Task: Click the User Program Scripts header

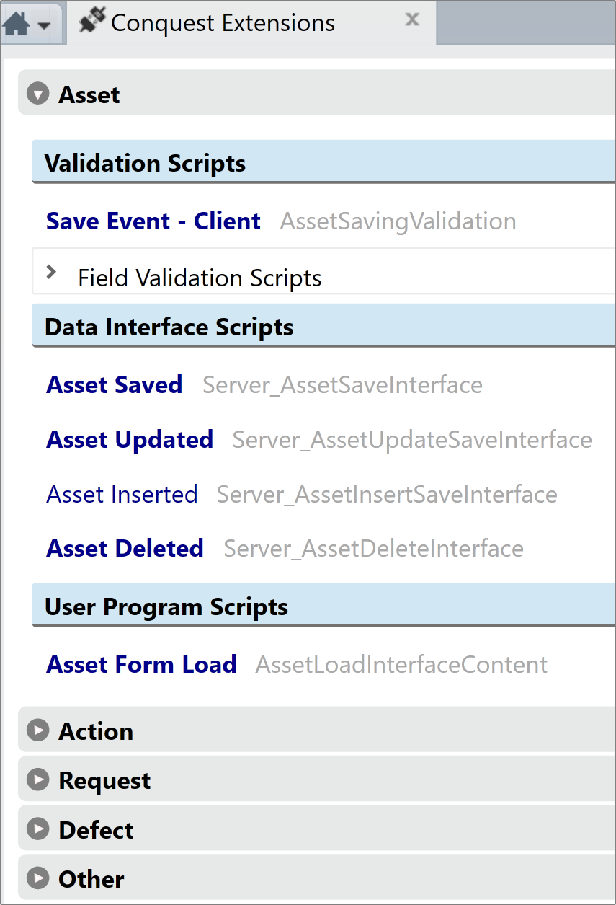Action: (x=323, y=606)
